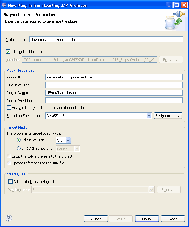The width and height of the screenshot is (189, 227).
Task: Uncheck Use default location
Action: (8, 51)
